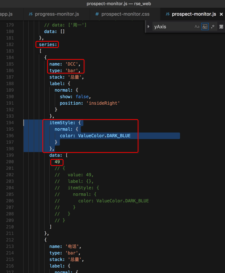Place cursor on 'series:' at line 182

tap(48, 45)
